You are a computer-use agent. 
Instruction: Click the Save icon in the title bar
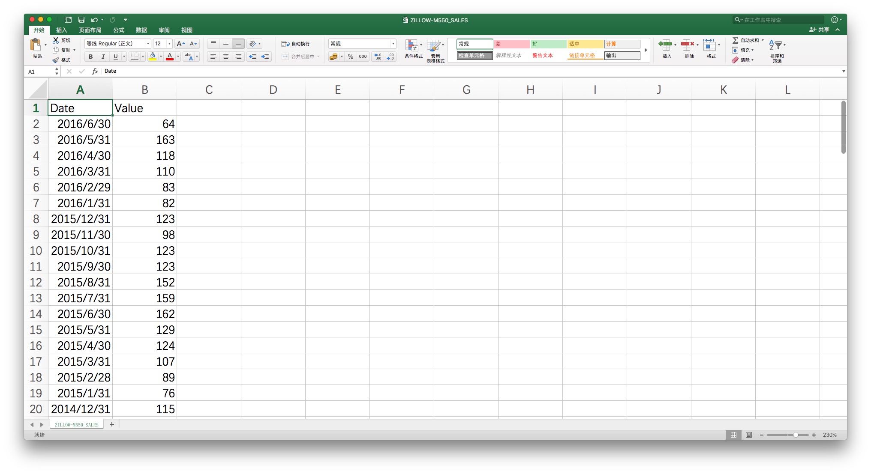(x=81, y=20)
